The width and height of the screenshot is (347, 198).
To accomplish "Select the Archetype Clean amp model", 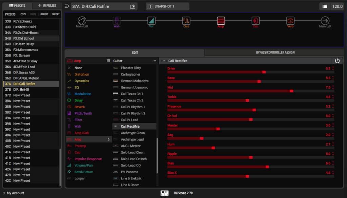I will point(134,133).
